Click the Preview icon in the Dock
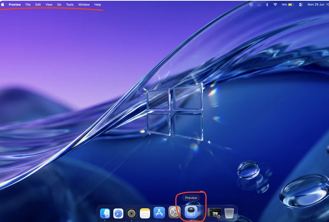The width and height of the screenshot is (329, 222). tap(191, 212)
